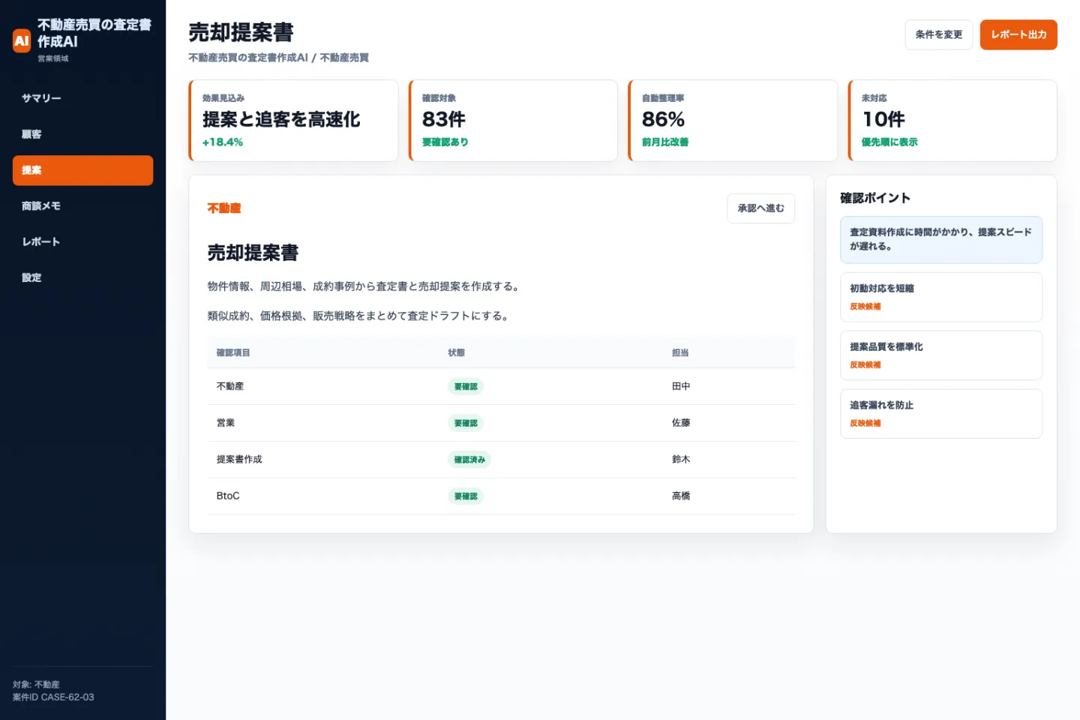Screen dimensions: 1080x720
Task: Click the 営業 cell in the table
Action: 226,423
